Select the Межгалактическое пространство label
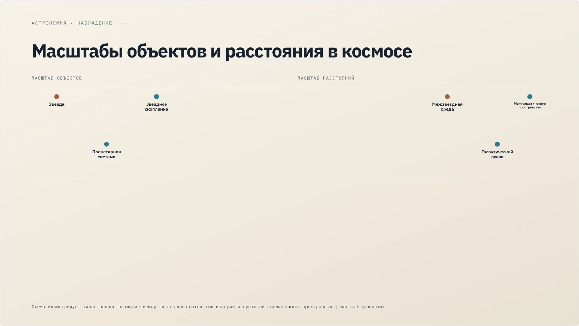 pos(530,105)
